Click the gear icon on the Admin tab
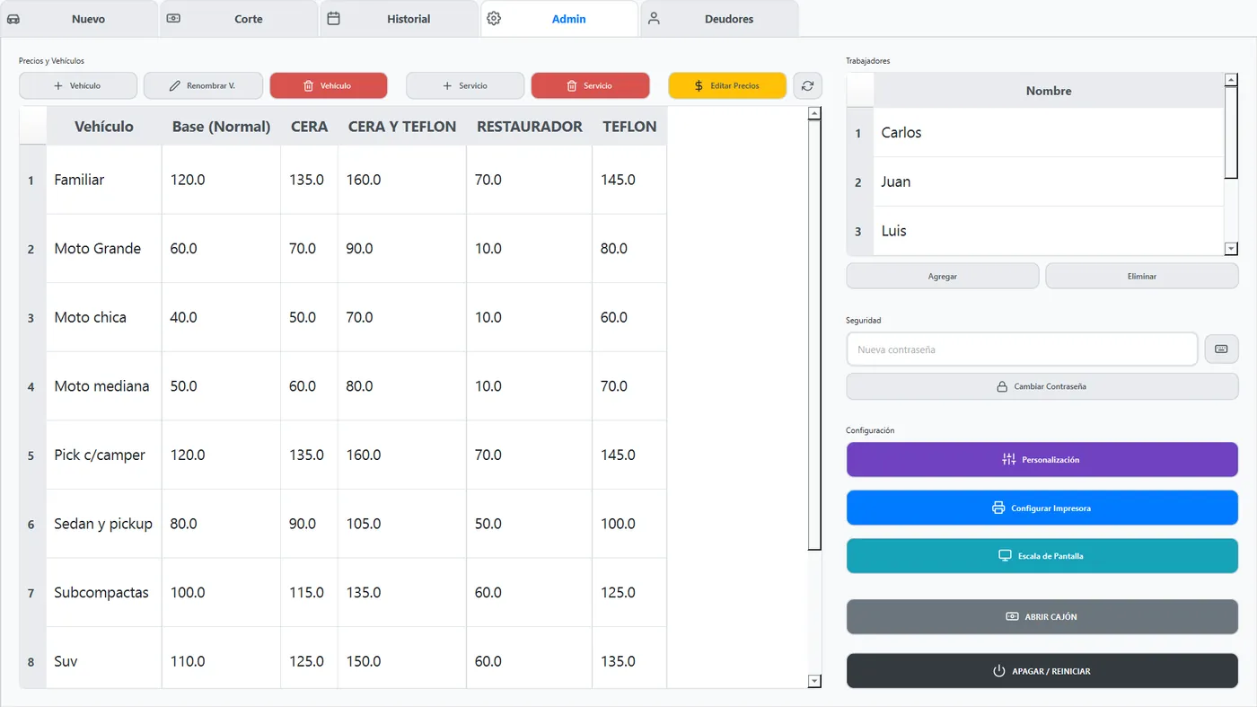Screen dimensions: 1257x707 pos(493,19)
